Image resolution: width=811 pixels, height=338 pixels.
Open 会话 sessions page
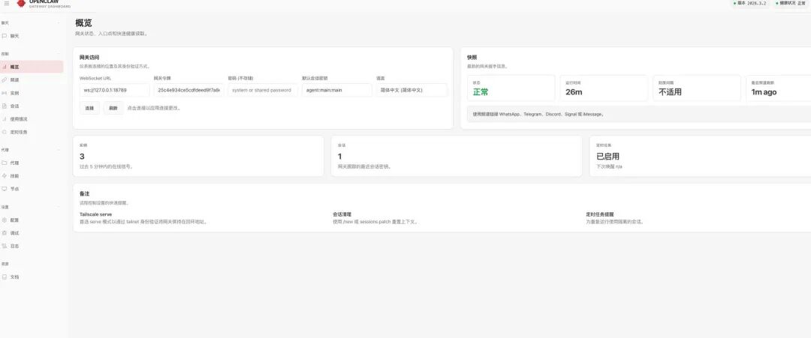[x=14, y=106]
